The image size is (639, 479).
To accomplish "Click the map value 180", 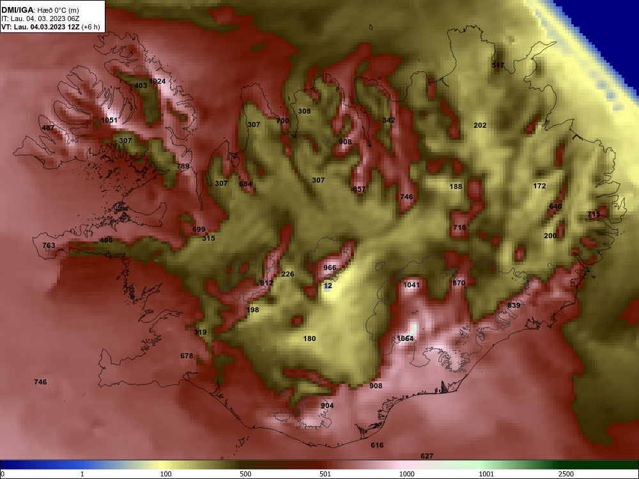I will point(309,338).
